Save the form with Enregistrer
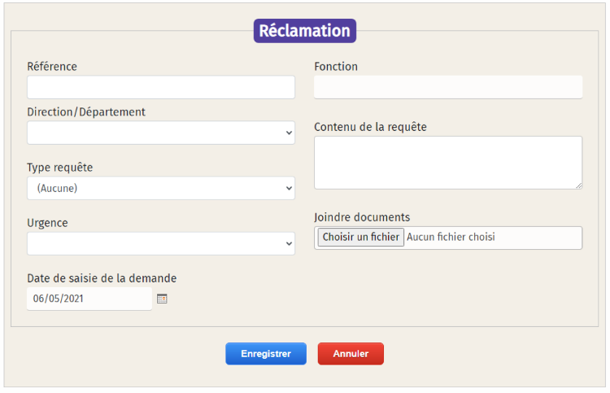 (266, 354)
